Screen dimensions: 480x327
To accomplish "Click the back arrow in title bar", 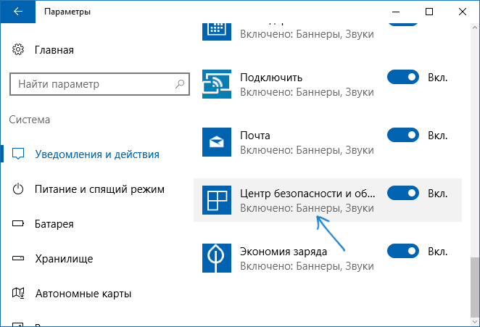I will click(17, 12).
